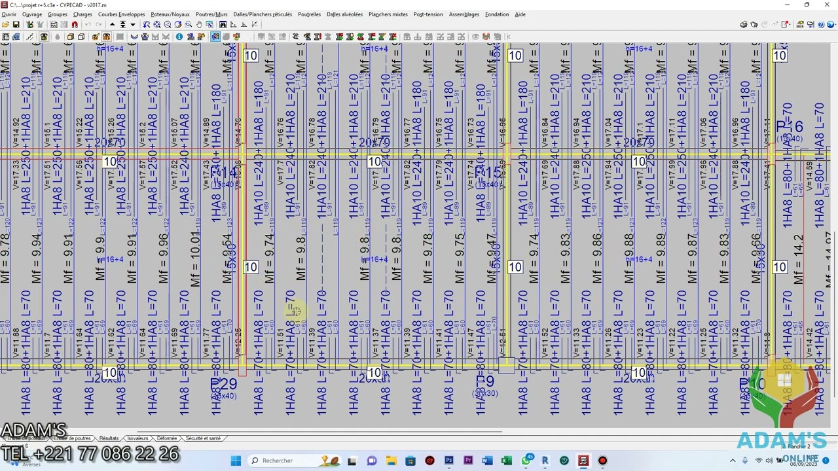This screenshot has height=471, width=838.
Task: Open the Charges menu
Action: (x=82, y=14)
